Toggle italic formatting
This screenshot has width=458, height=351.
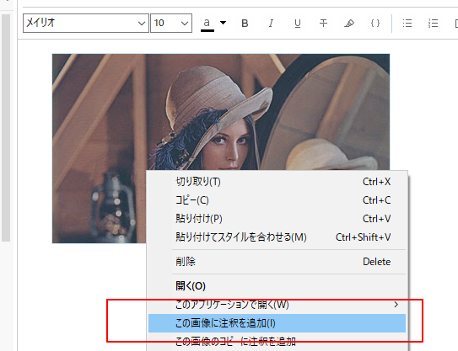point(271,23)
